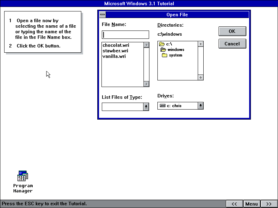Click the File Name label
The height and width of the screenshot is (208, 278).
coord(114,24)
